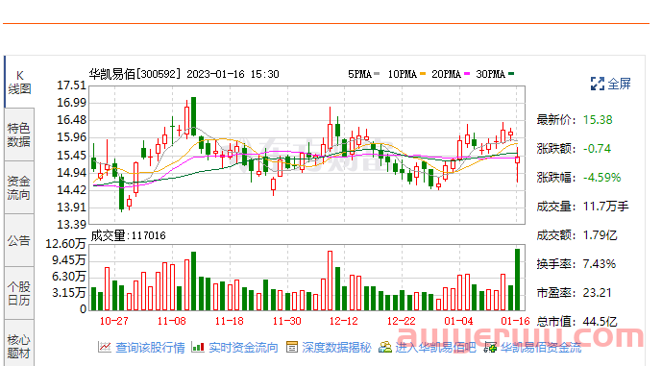Switch to the 个股日历 tab
Screen dimensions: 662x366
19,294
